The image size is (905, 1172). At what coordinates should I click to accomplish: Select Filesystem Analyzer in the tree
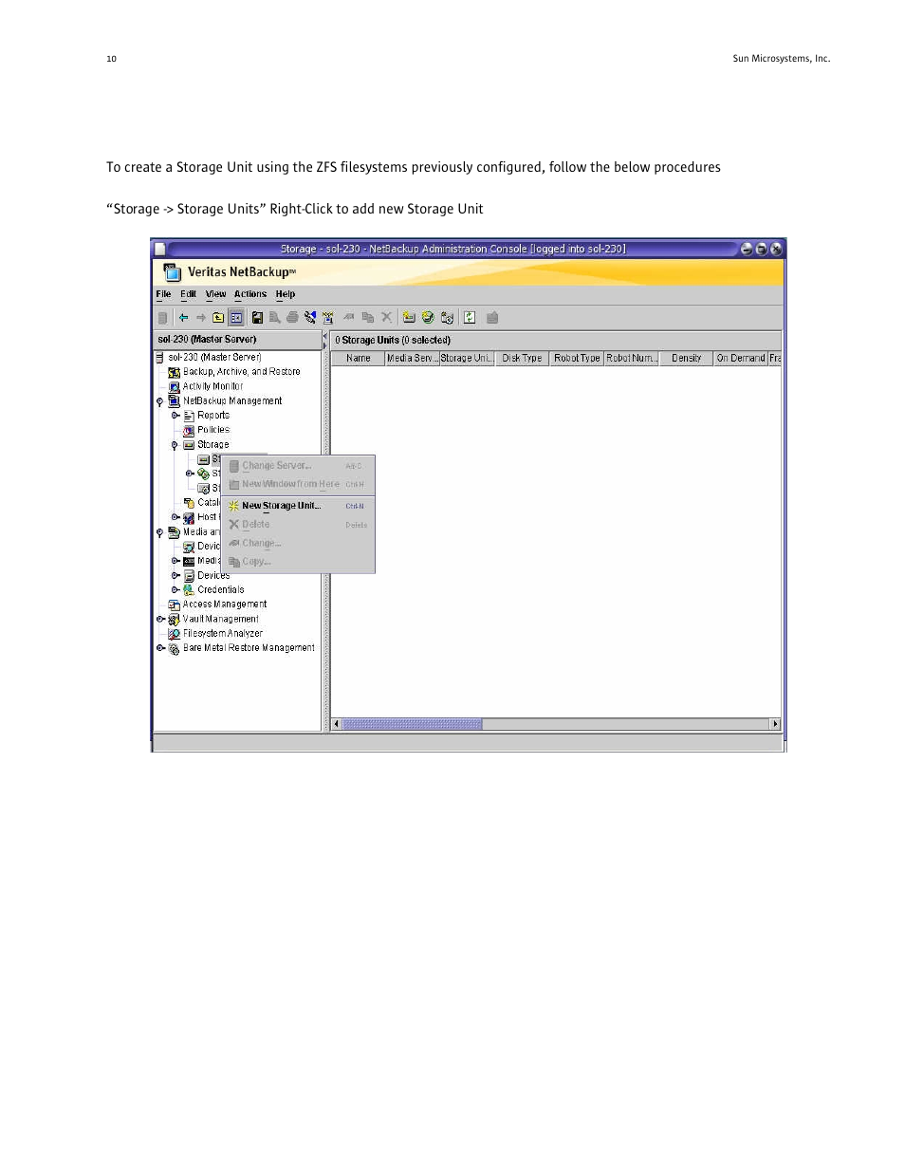[223, 633]
